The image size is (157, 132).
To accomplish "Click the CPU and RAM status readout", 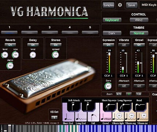I will (x=42, y=123).
